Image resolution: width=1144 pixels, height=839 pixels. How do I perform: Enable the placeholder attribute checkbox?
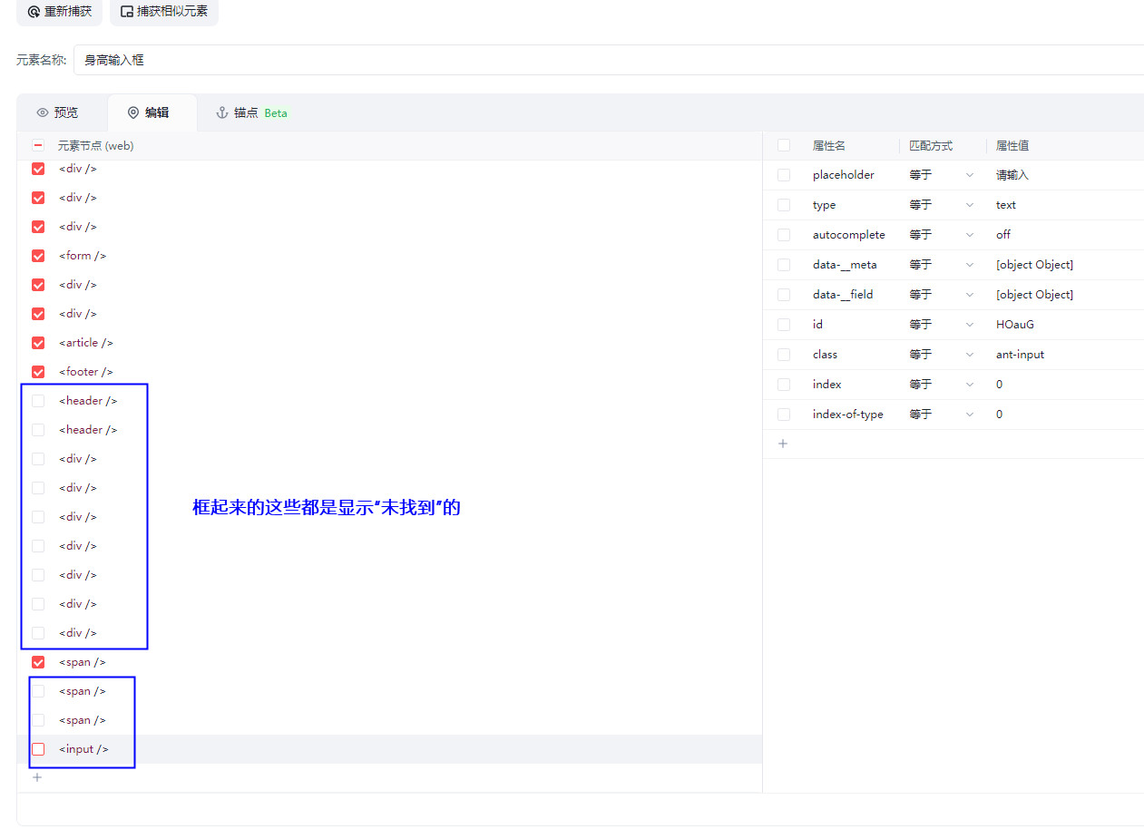[784, 175]
